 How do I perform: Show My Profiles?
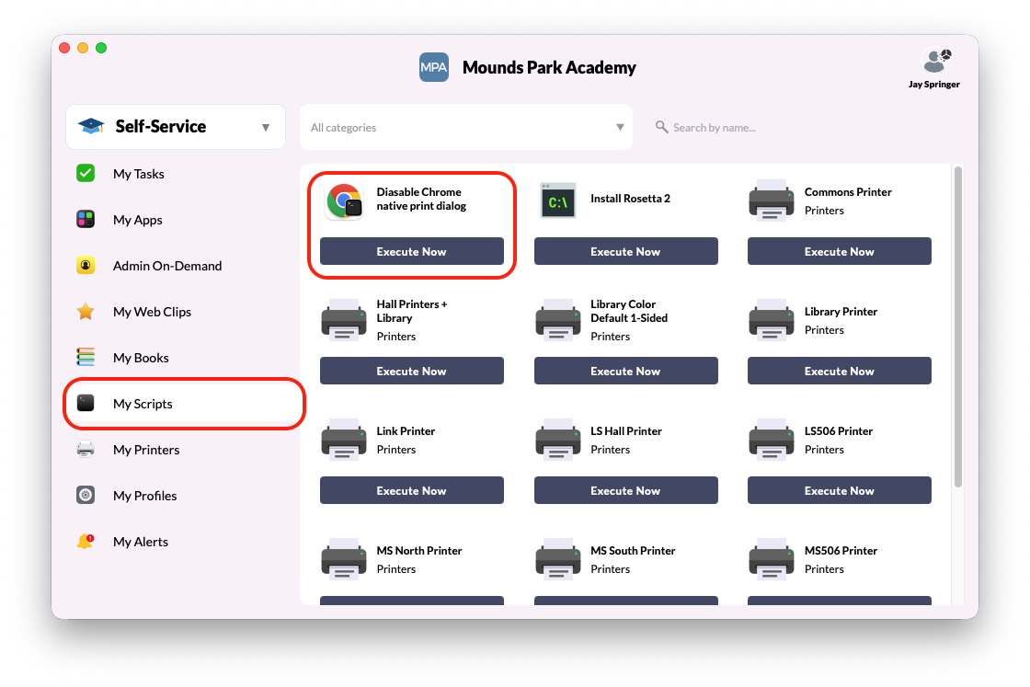(144, 495)
